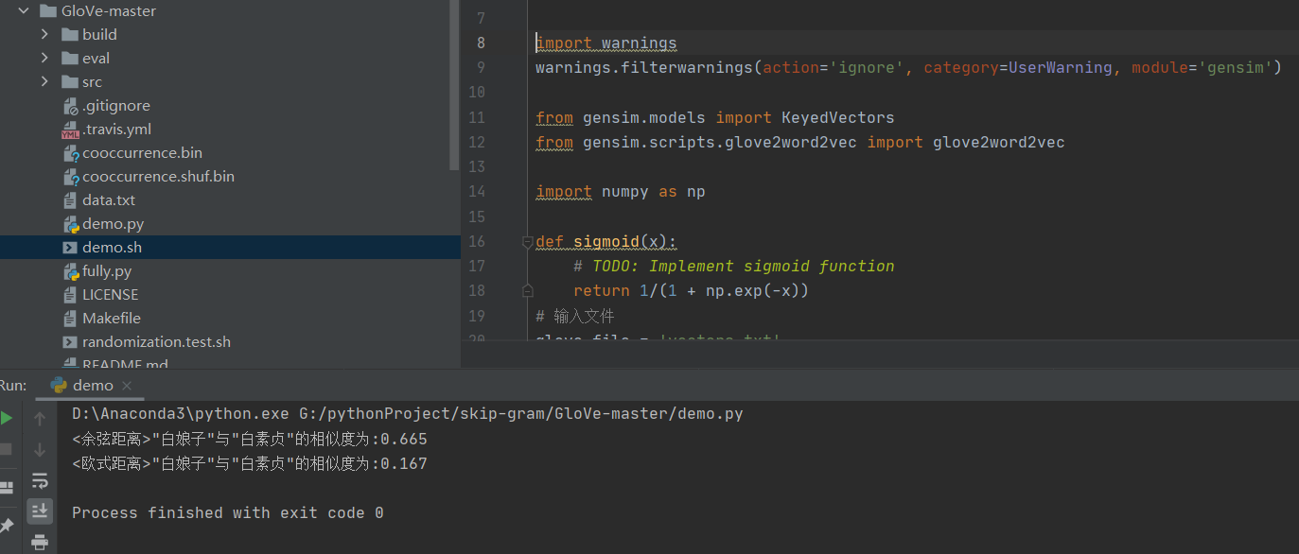Click the cooccurrence.bin unknown-file icon
Viewport: 1299px width, 554px height.
tap(70, 153)
